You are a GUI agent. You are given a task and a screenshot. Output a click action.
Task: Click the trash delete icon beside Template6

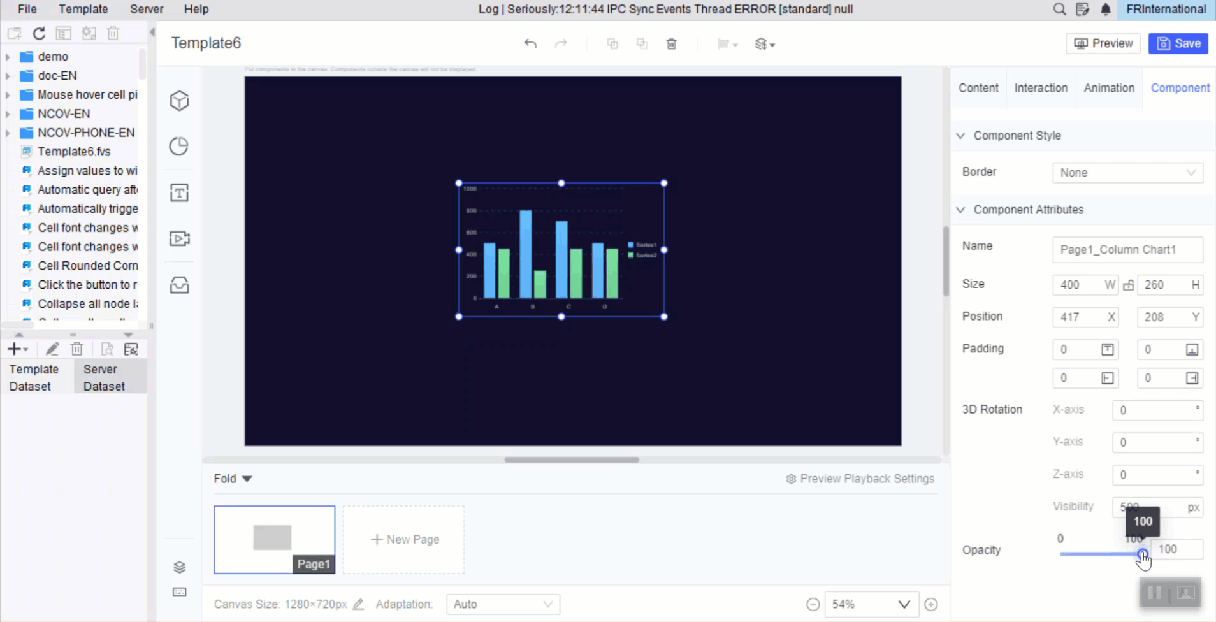[x=671, y=43]
